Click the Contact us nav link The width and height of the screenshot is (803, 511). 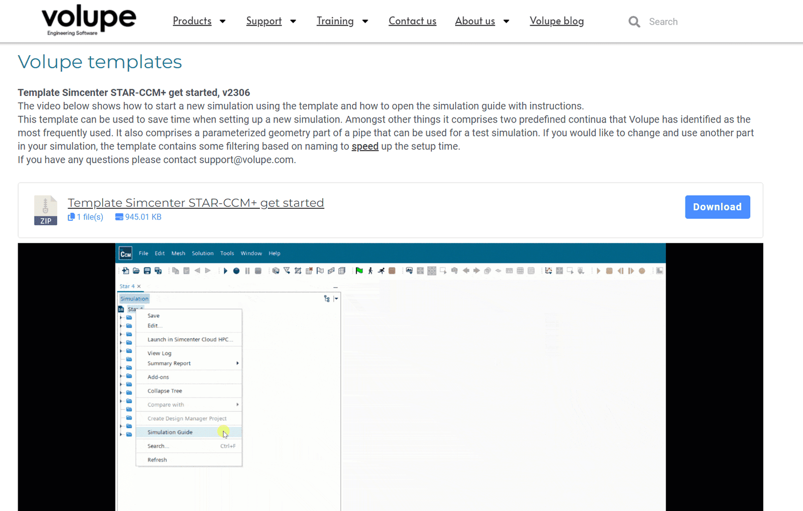click(x=413, y=21)
